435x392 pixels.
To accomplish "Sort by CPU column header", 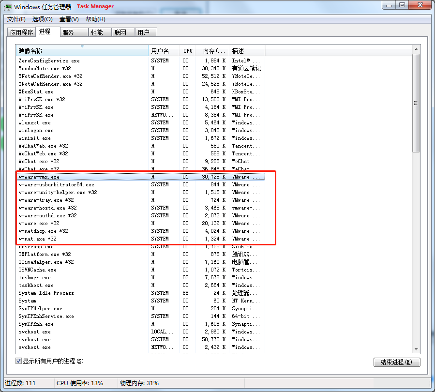I will click(188, 51).
